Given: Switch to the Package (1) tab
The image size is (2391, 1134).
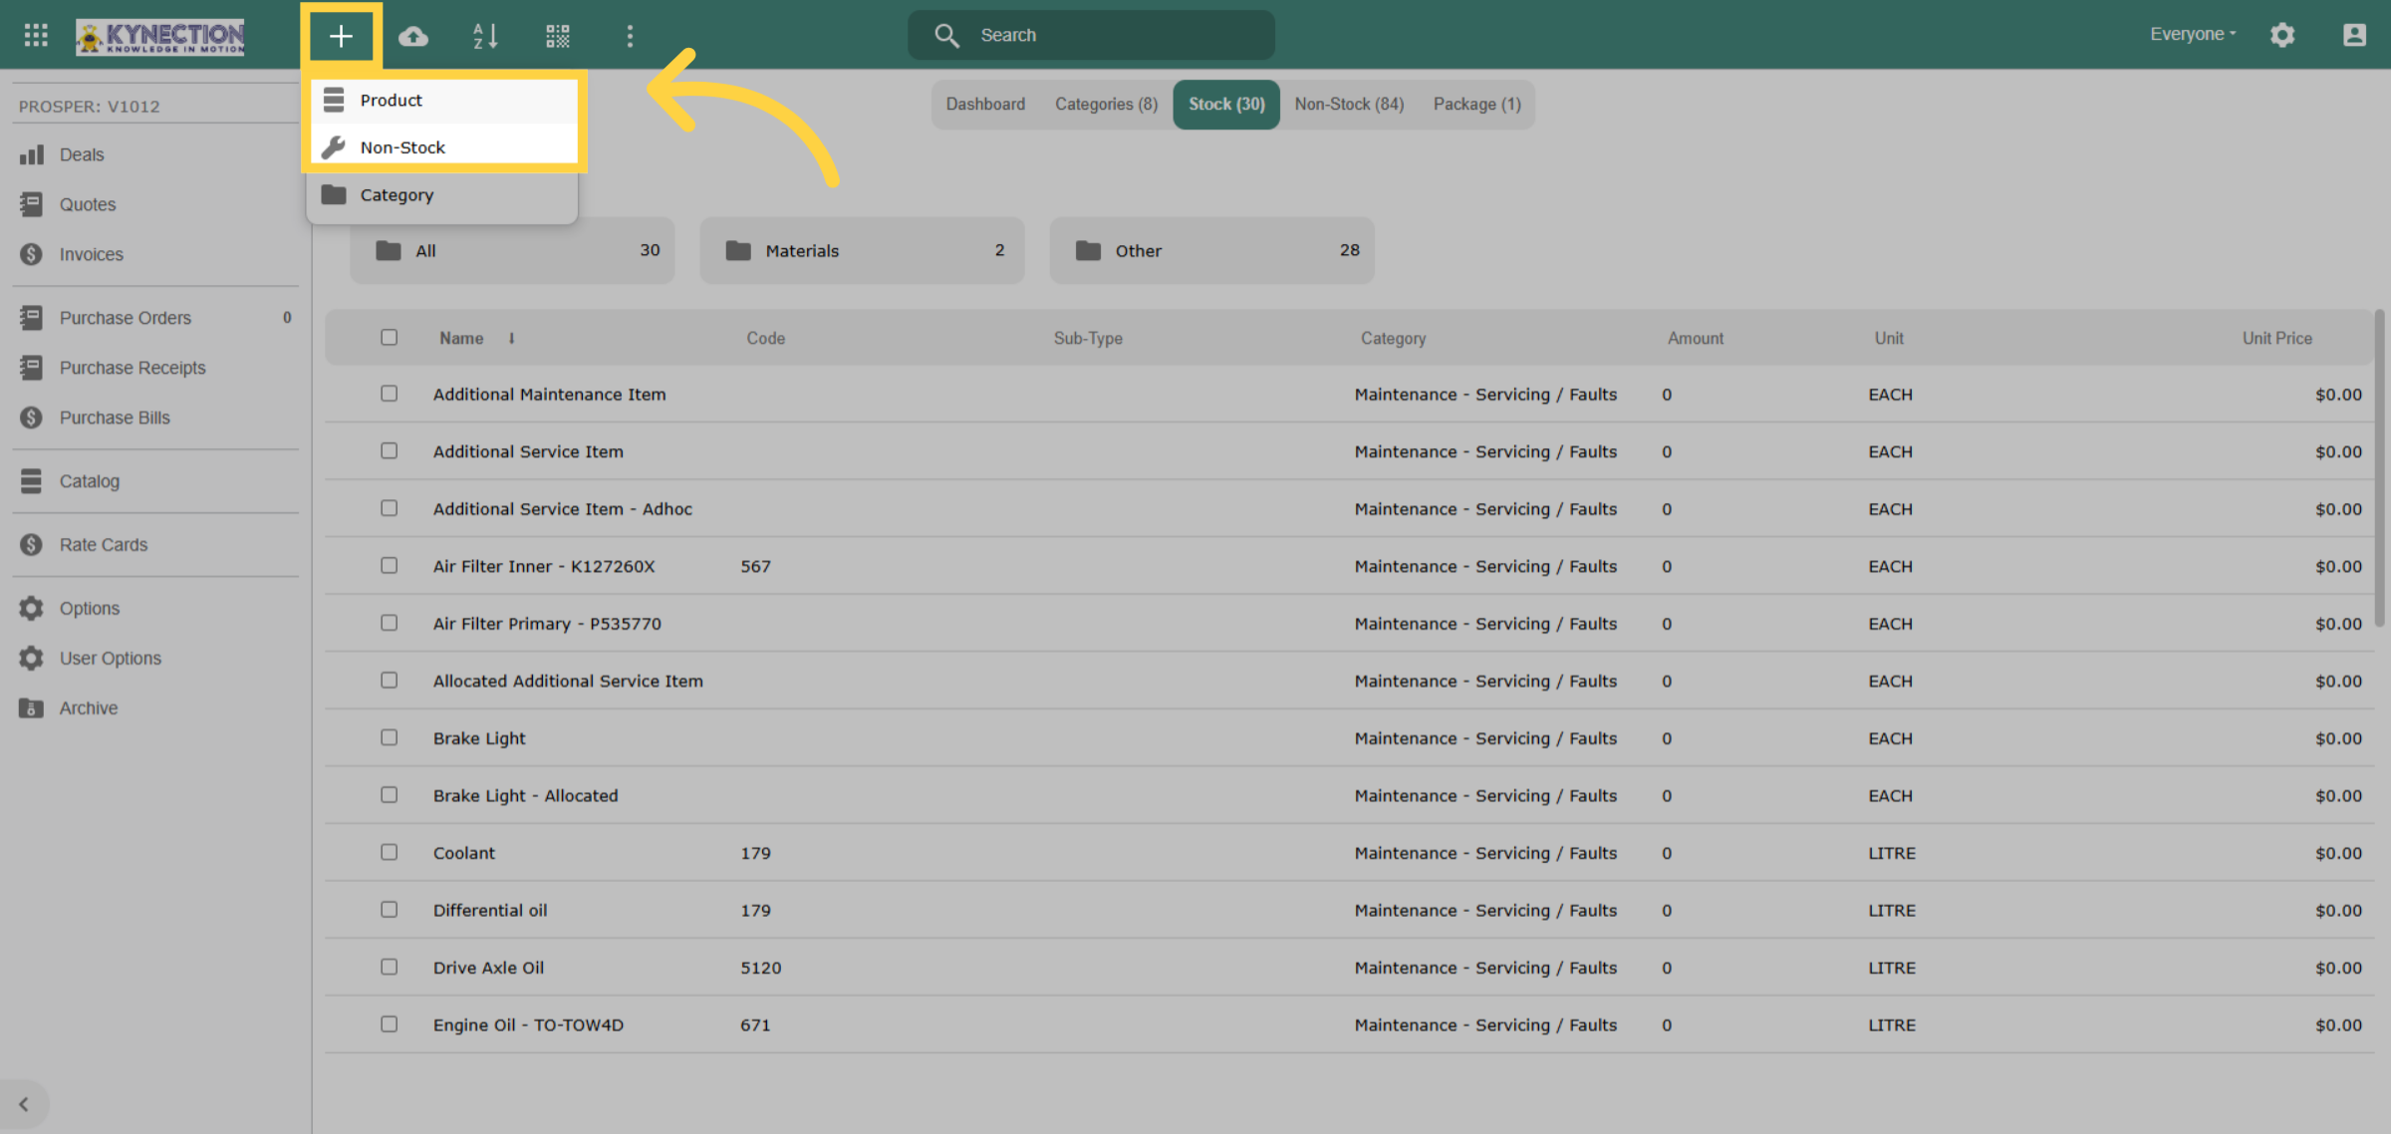Looking at the screenshot, I should tap(1476, 105).
